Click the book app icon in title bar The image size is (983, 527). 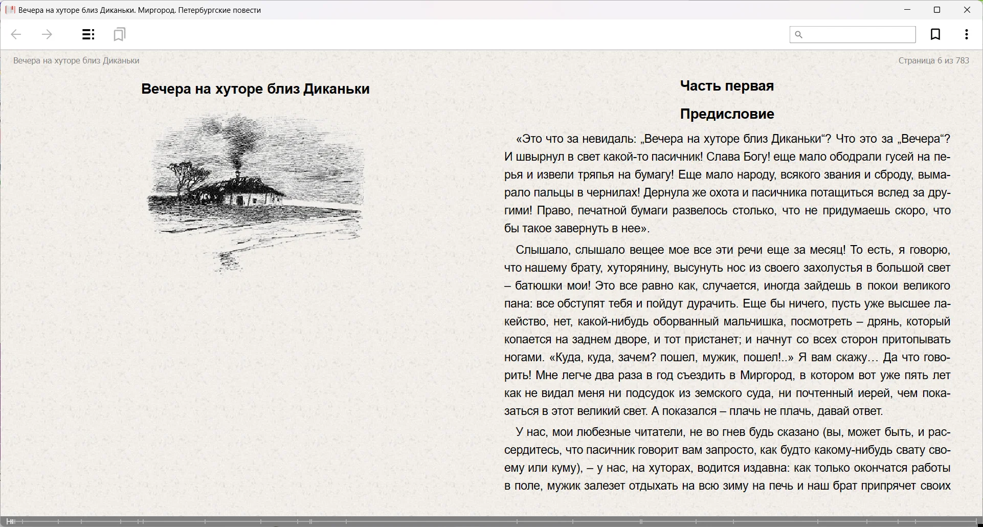point(10,10)
